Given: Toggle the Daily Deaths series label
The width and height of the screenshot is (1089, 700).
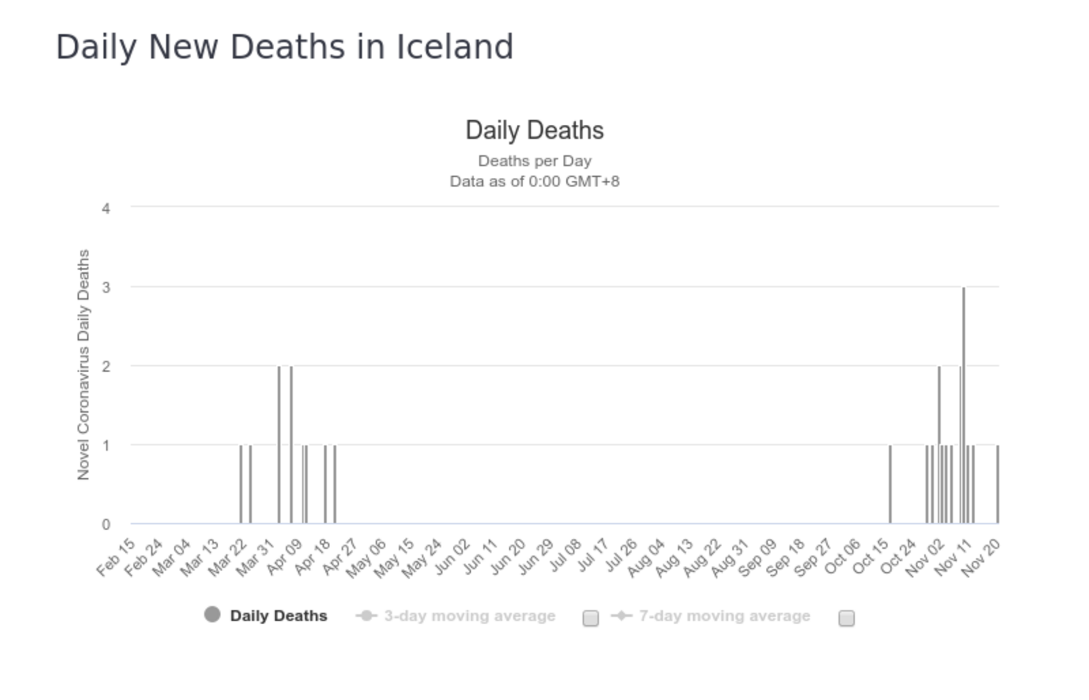Looking at the screenshot, I should point(279,616).
